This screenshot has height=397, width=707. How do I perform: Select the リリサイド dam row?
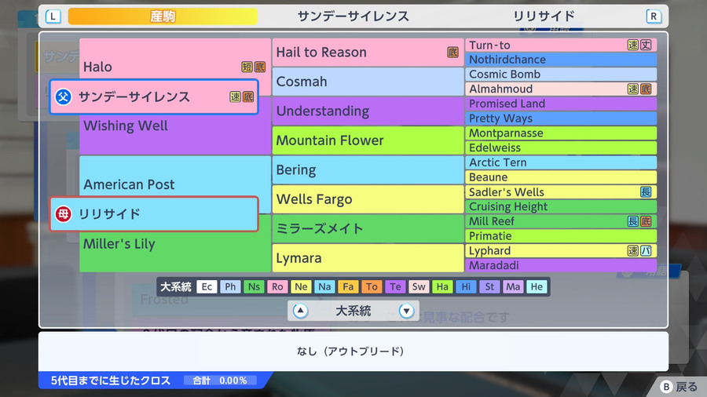(x=154, y=214)
